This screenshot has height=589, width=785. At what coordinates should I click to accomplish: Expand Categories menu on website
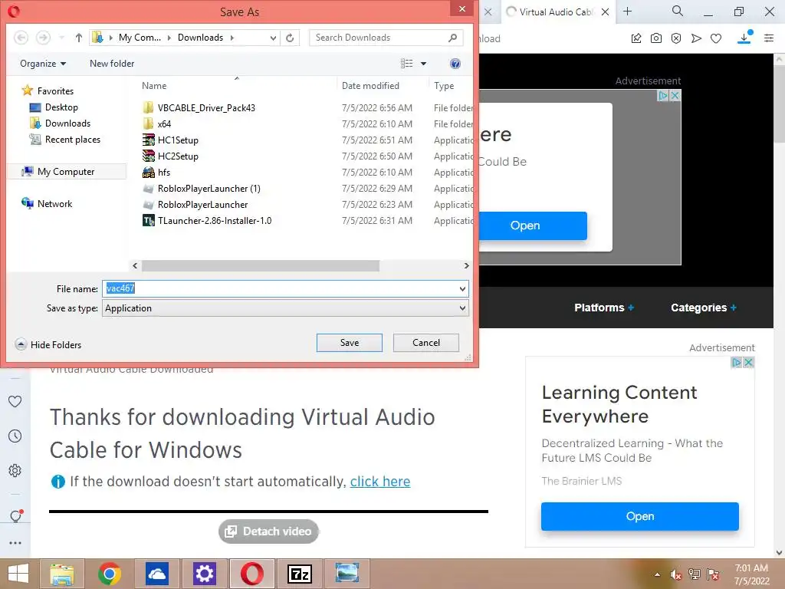[704, 308]
